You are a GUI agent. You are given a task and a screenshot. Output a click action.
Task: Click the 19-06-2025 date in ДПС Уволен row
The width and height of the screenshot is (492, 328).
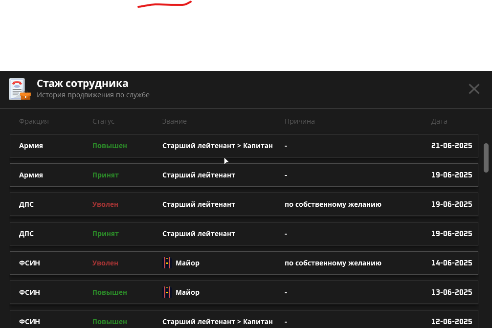(x=451, y=204)
